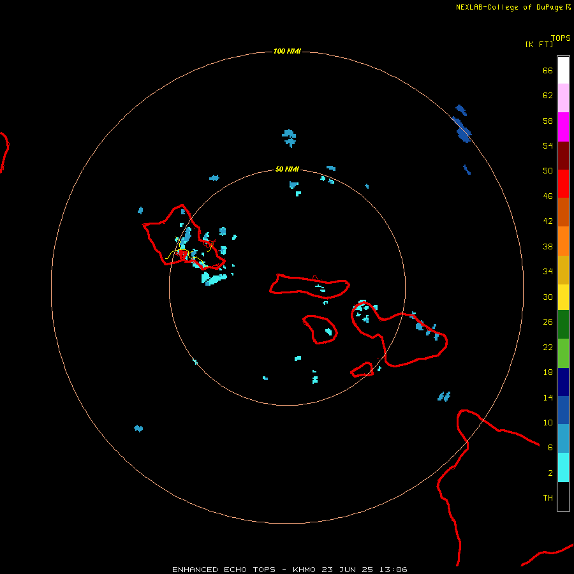
Task: Click the 100 NMI range ring label
Action: point(287,51)
